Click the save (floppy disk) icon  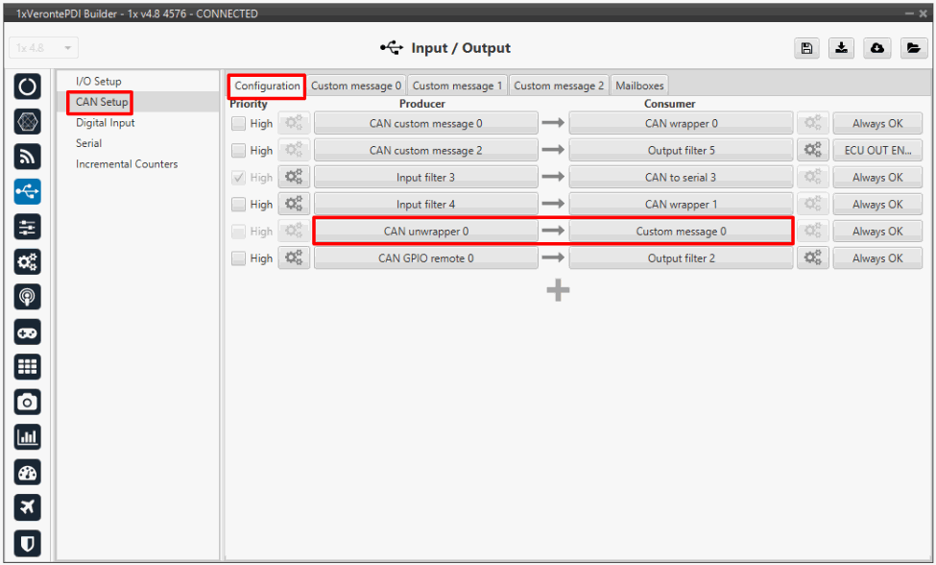(806, 49)
